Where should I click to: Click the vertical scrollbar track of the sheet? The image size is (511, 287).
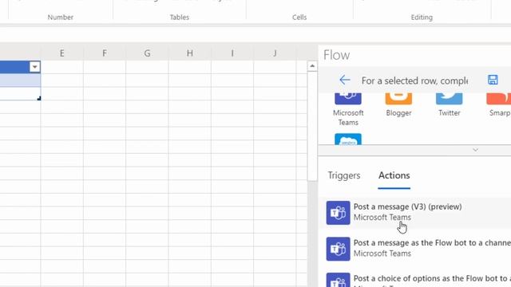tap(312, 233)
